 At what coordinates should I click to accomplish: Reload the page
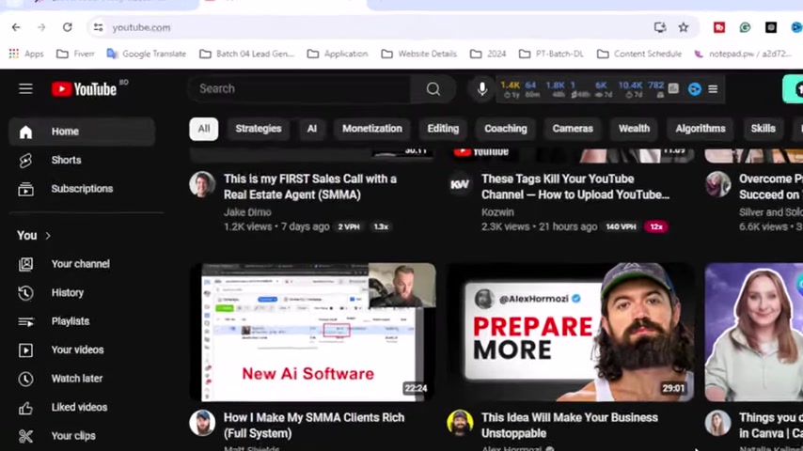coord(67,27)
